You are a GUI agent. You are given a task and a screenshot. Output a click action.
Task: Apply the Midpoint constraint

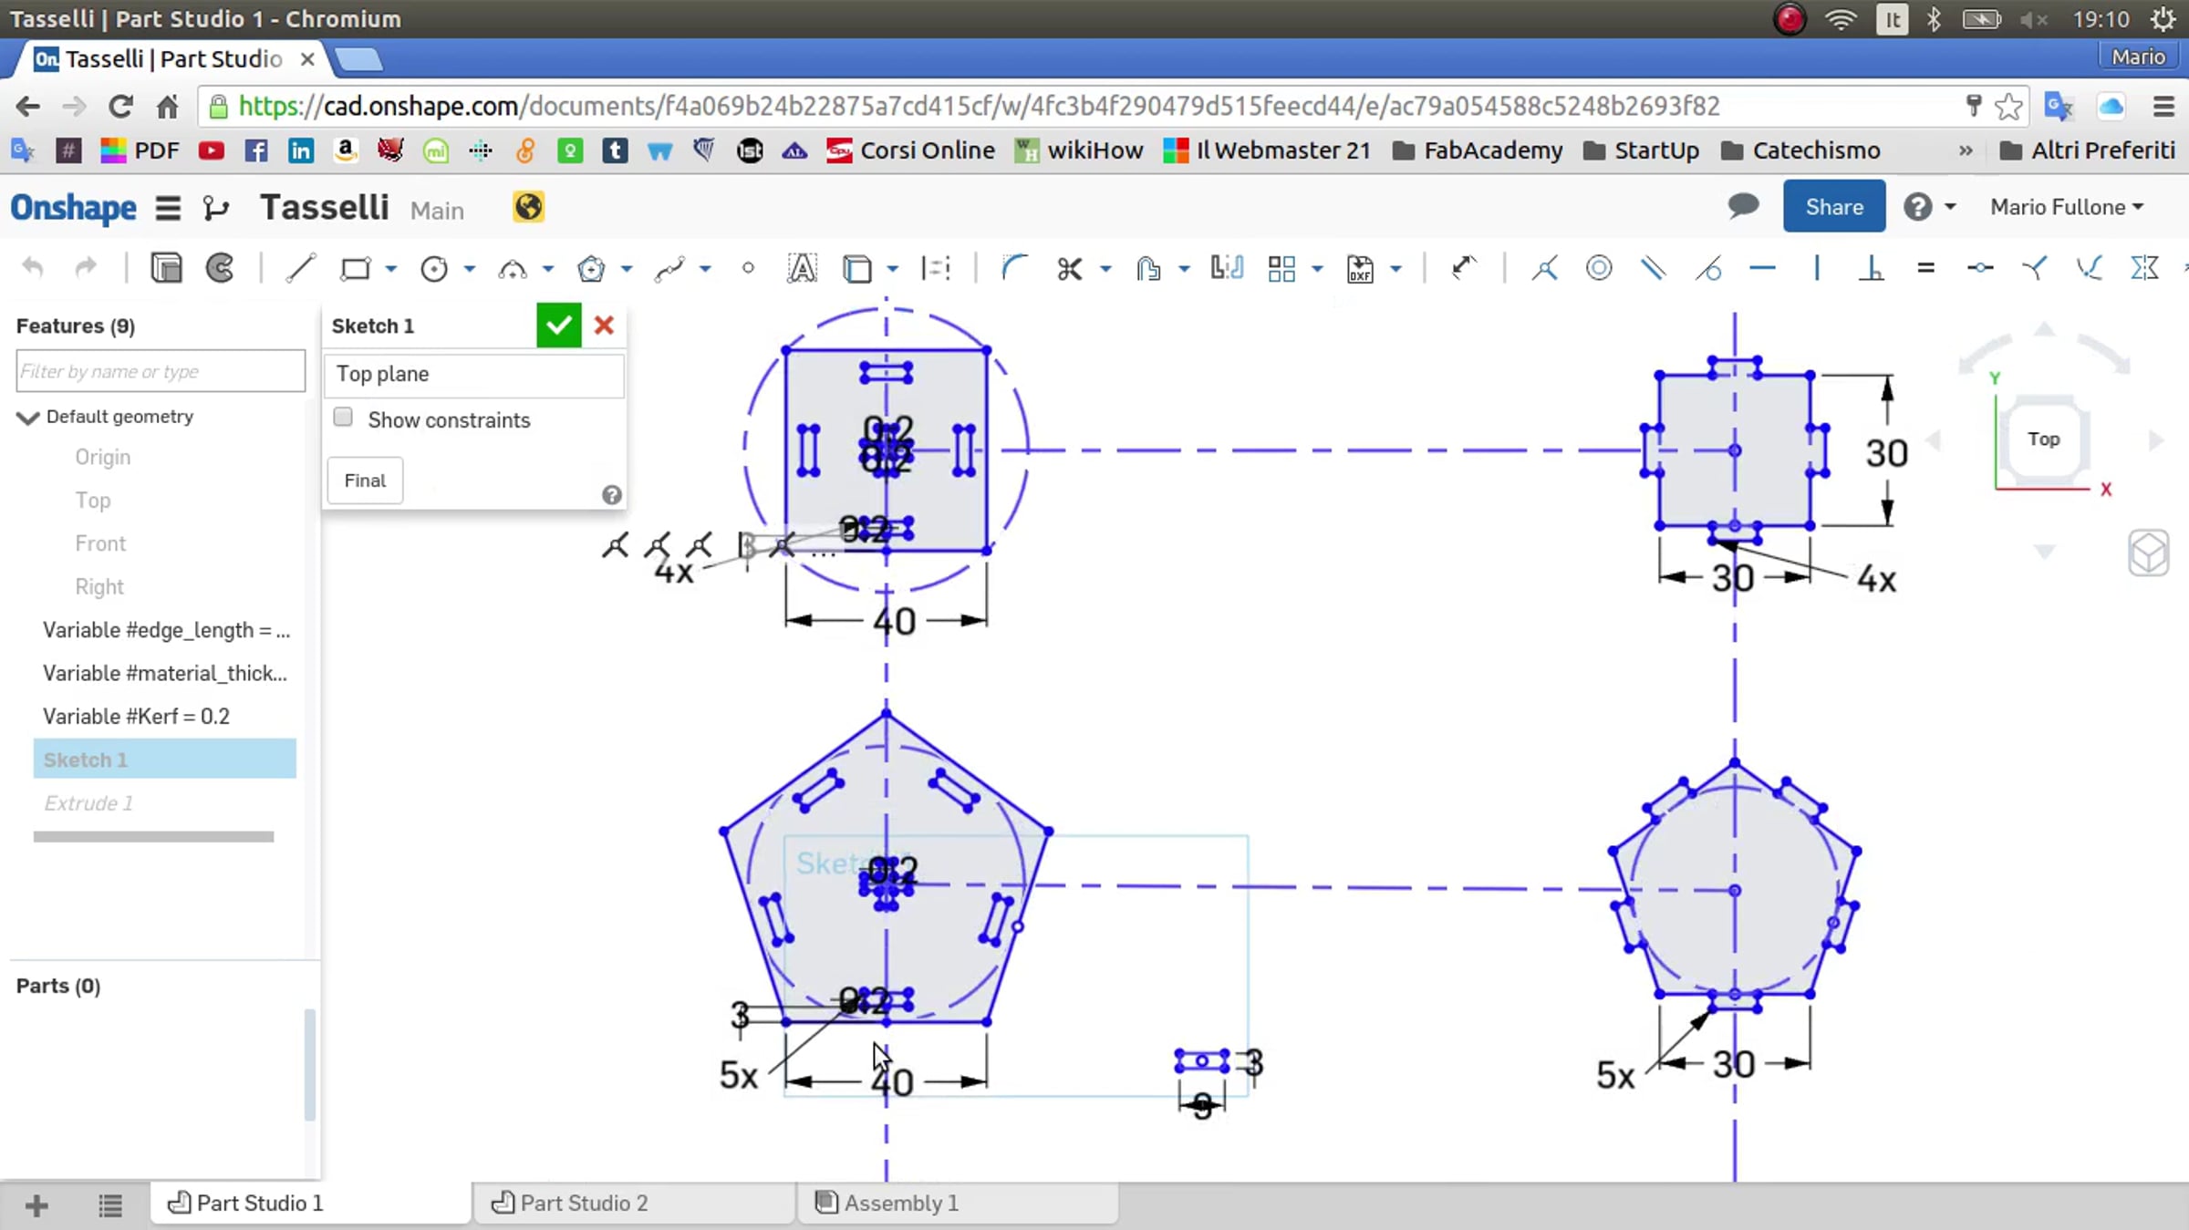pos(1980,268)
